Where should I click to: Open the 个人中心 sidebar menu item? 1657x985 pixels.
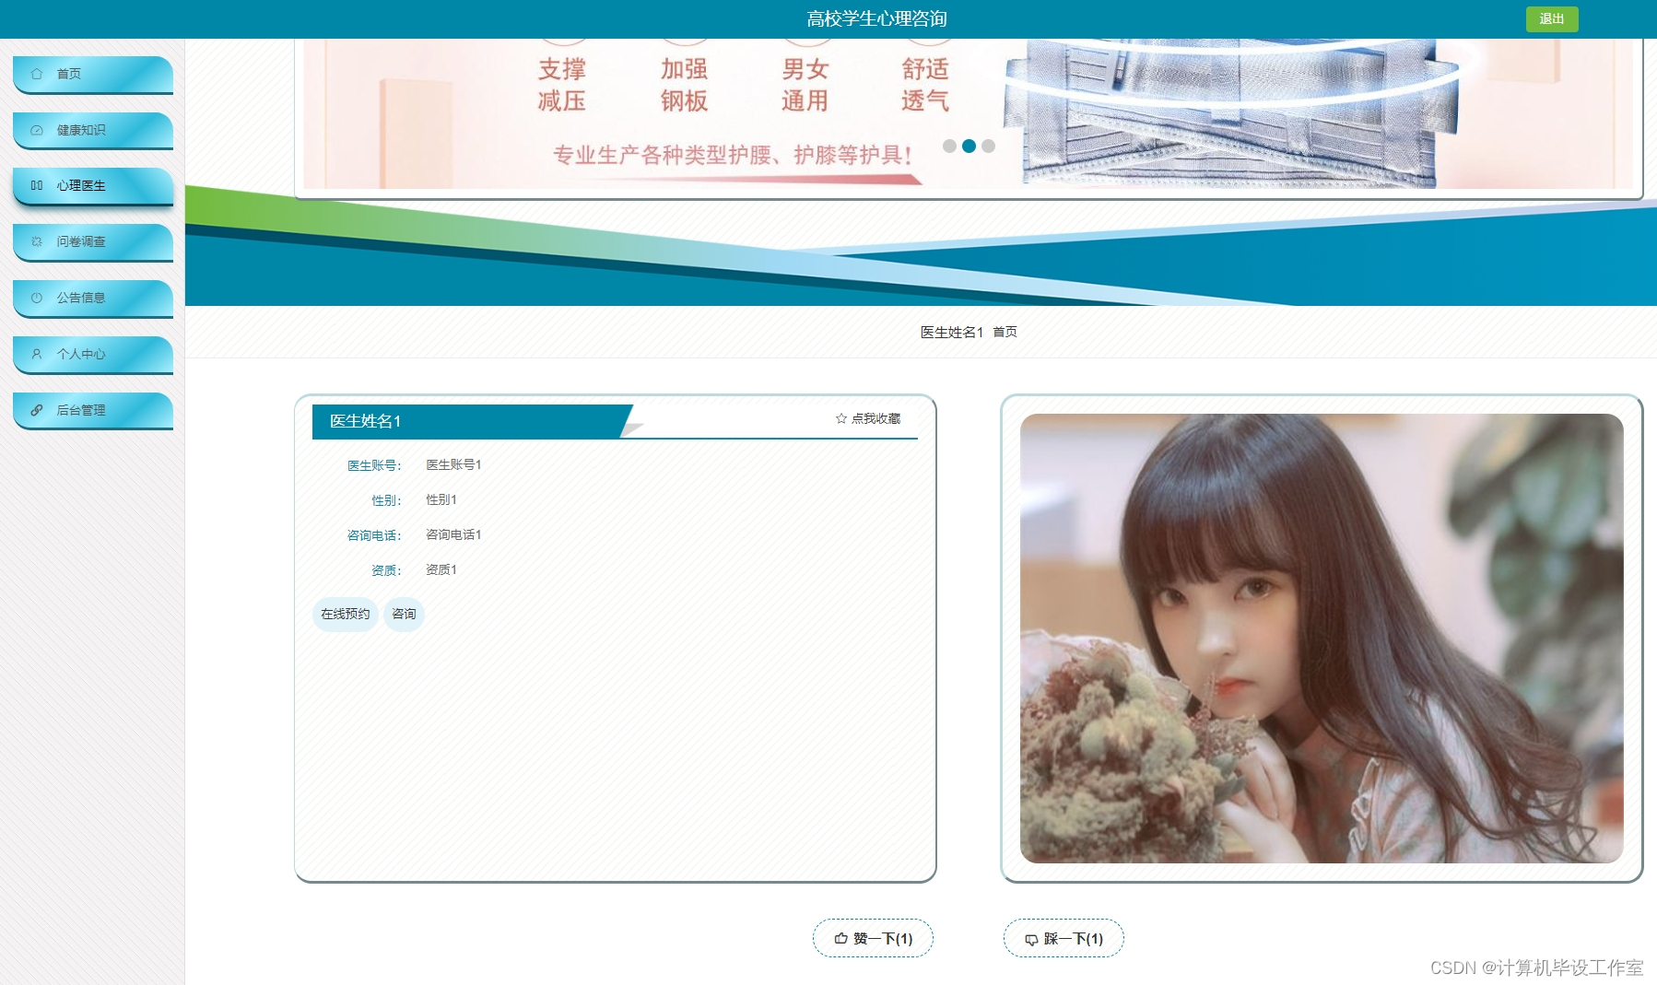93,355
